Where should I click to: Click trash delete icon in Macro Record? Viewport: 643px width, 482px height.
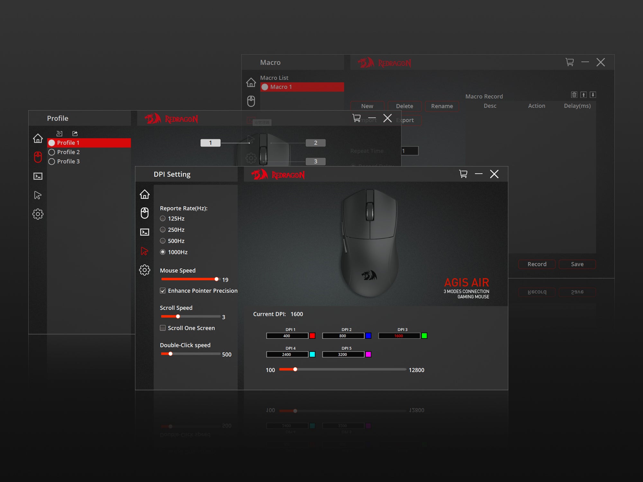click(x=574, y=94)
